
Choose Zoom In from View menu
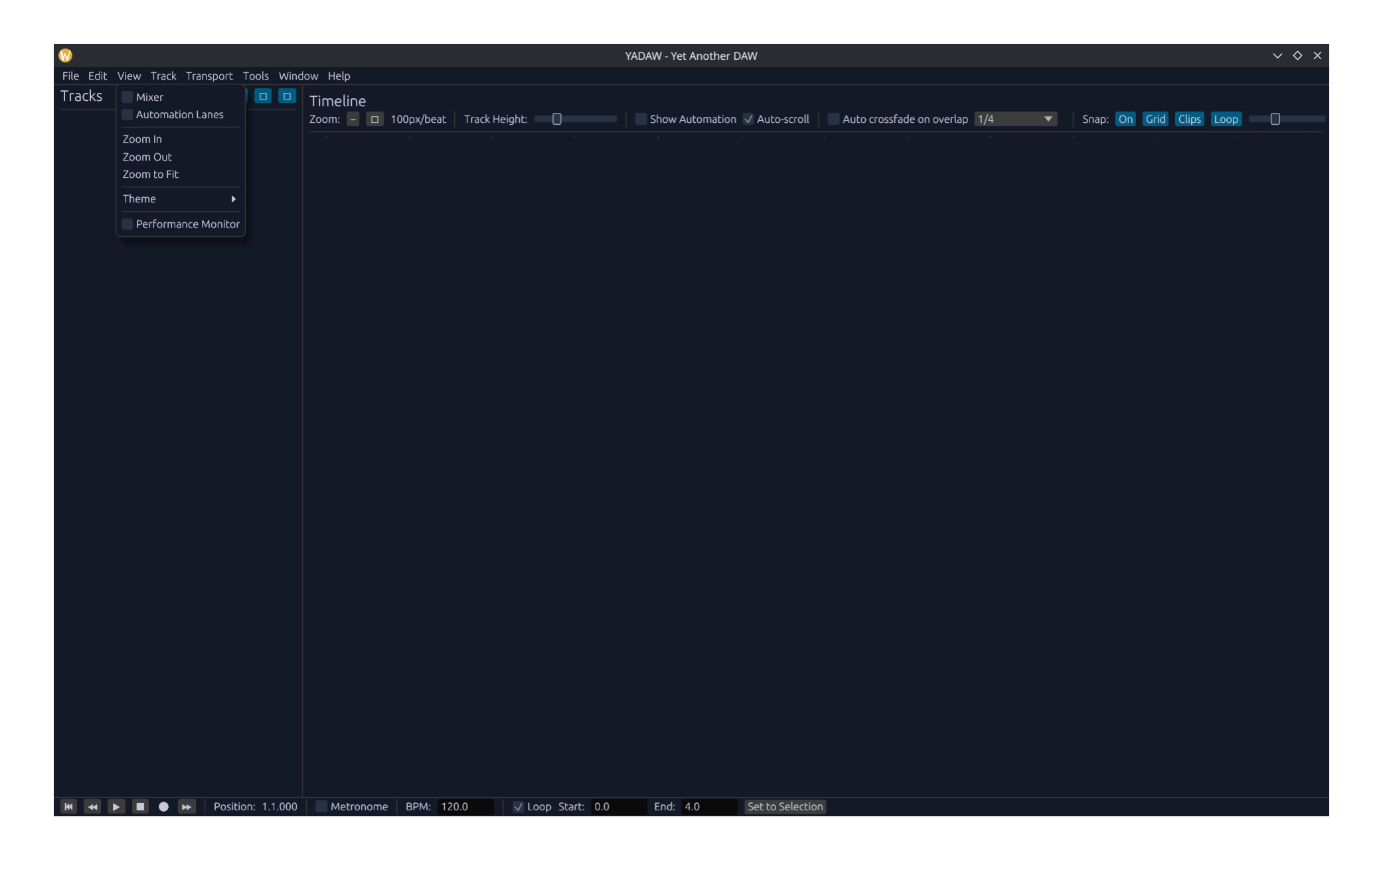(x=180, y=139)
